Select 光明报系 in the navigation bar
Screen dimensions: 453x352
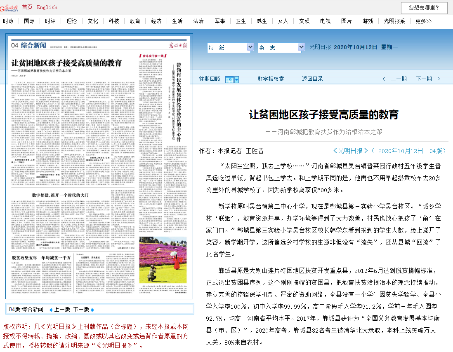pos(394,21)
